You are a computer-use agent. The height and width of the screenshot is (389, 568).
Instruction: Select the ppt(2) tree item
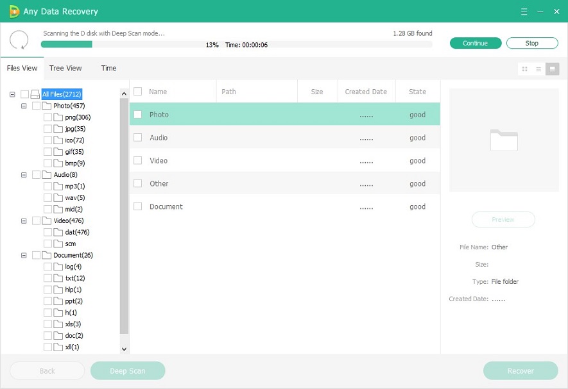pyautogui.click(x=74, y=301)
